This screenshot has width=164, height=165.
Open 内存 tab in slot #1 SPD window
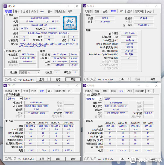pos(34,91)
